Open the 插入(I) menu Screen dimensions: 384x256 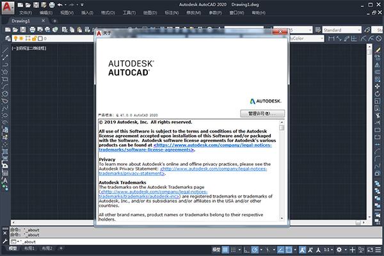pyautogui.click(x=87, y=13)
